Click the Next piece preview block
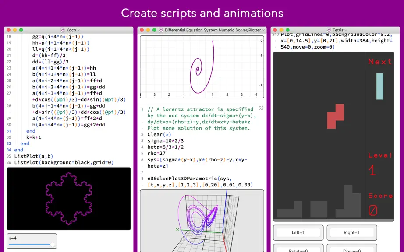 (x=380, y=86)
